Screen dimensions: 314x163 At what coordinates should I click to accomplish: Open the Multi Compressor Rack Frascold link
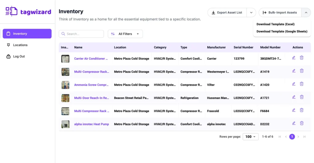(92, 111)
